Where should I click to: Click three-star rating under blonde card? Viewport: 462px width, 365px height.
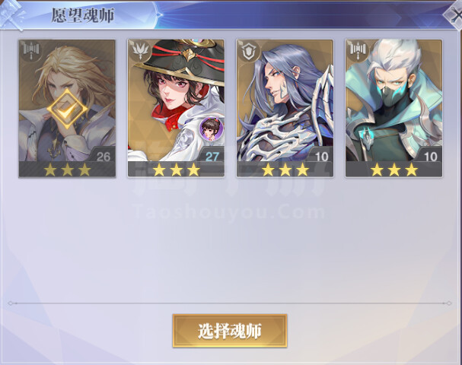[67, 170]
